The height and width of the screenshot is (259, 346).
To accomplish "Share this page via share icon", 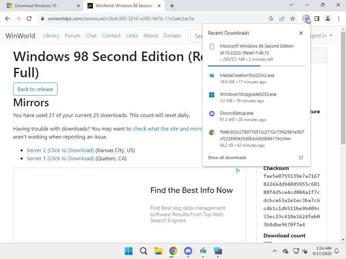I will tap(282, 19).
